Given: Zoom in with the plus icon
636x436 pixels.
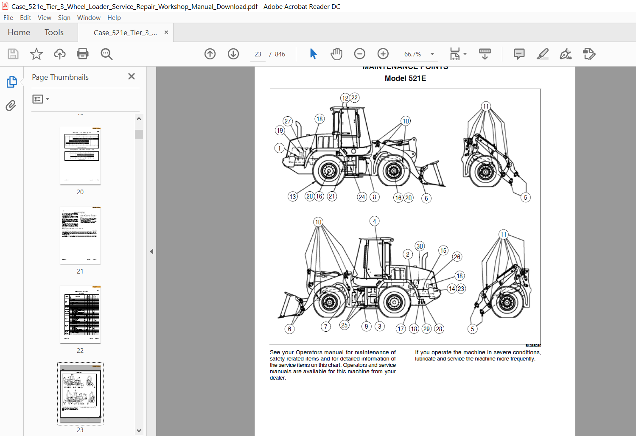Looking at the screenshot, I should point(383,54).
